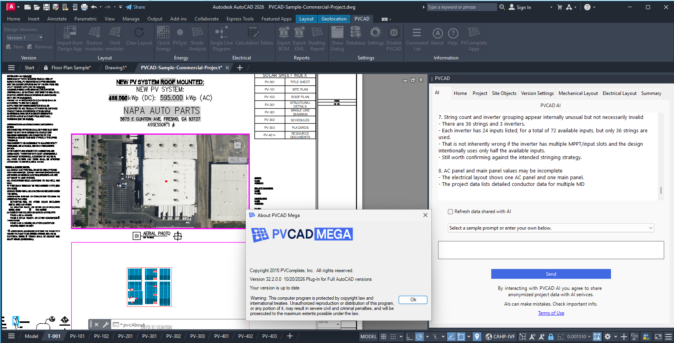Save the drawing with the floppy disk icon
Screen dimensions: 674x343
[46, 7]
